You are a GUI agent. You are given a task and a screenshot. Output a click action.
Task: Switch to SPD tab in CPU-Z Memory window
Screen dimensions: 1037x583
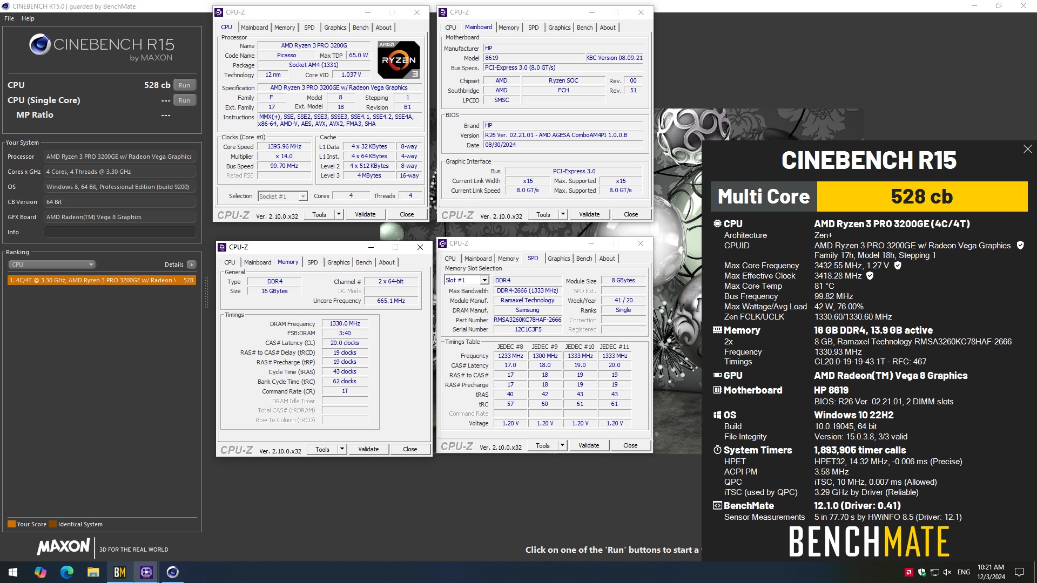click(x=313, y=262)
